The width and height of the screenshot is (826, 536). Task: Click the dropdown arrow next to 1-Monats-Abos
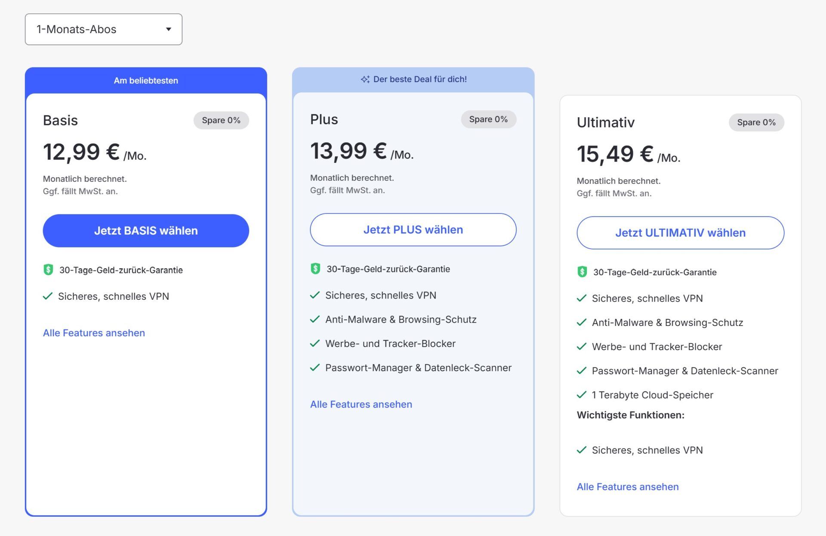click(x=169, y=29)
